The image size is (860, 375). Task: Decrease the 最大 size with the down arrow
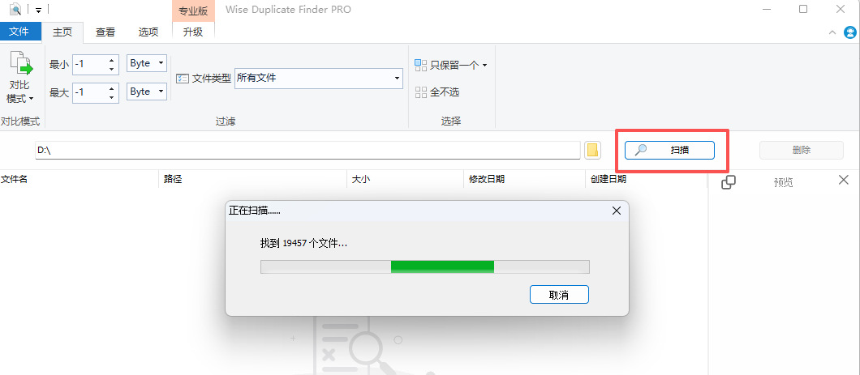coord(112,97)
